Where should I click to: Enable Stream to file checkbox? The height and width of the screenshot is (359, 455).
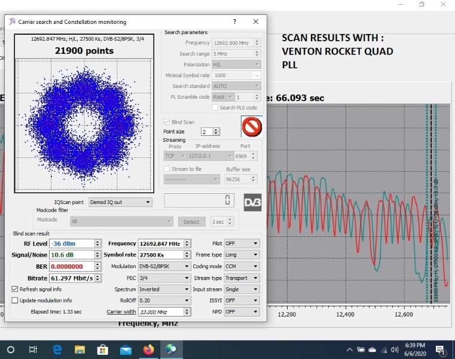(167, 169)
